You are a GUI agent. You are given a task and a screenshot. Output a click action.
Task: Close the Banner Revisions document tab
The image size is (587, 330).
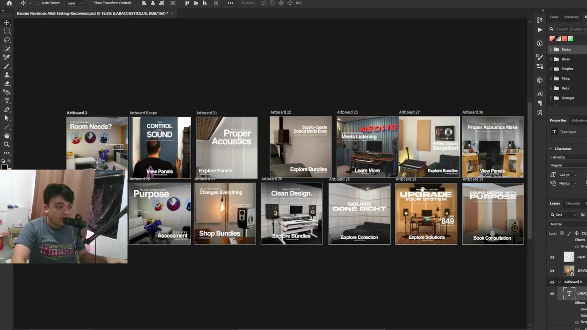(x=172, y=13)
